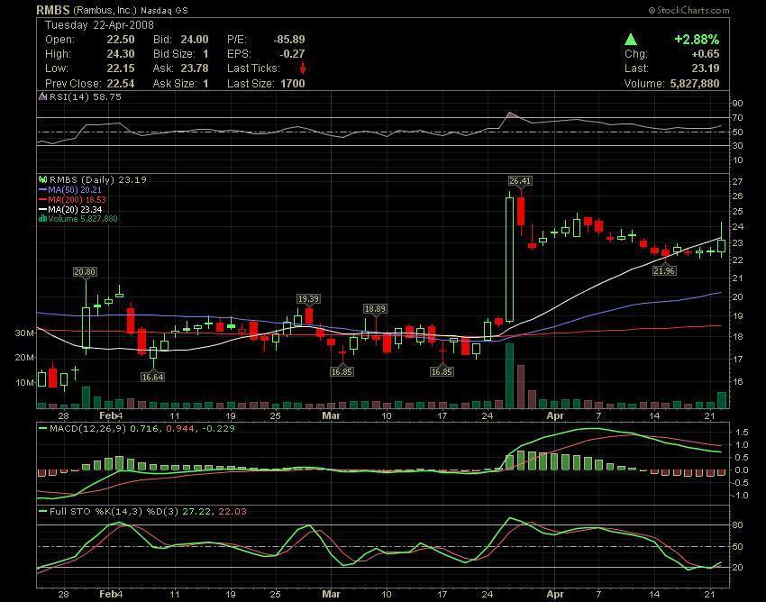Click the 26.41 peak price label
This screenshot has width=766, height=602.
click(520, 181)
